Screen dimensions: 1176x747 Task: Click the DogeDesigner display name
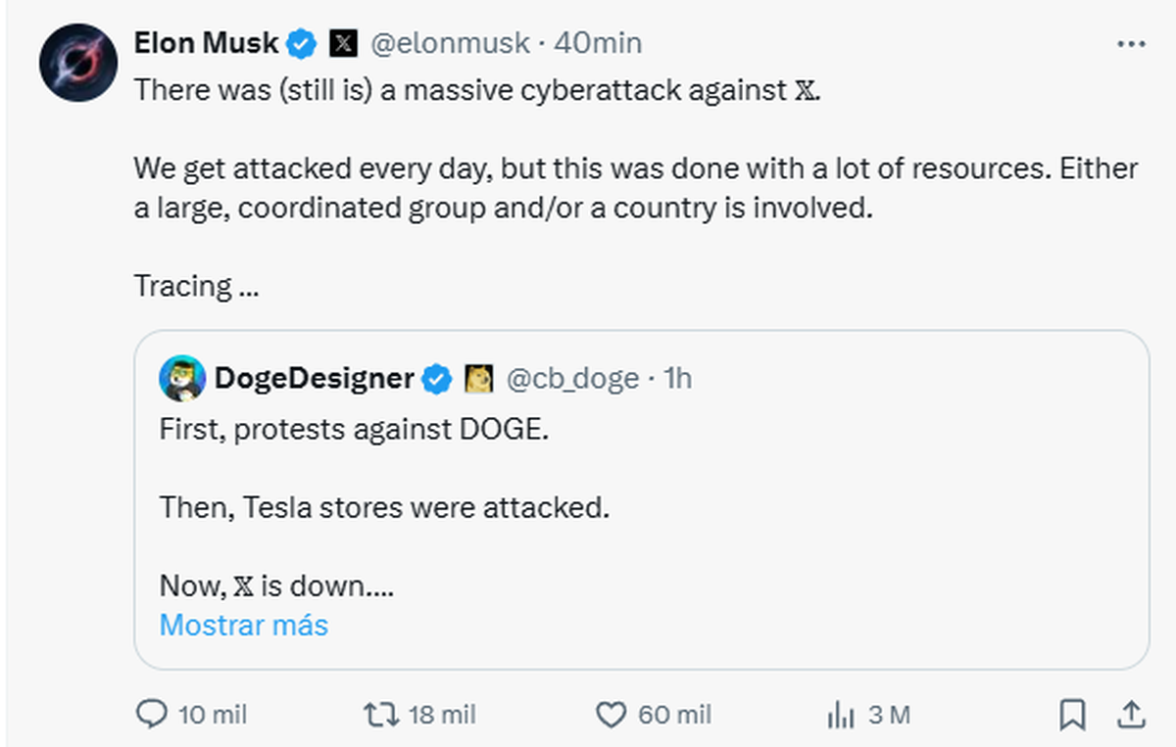pyautogui.click(x=314, y=379)
